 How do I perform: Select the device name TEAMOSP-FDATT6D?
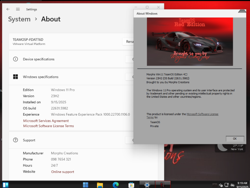click(28, 39)
